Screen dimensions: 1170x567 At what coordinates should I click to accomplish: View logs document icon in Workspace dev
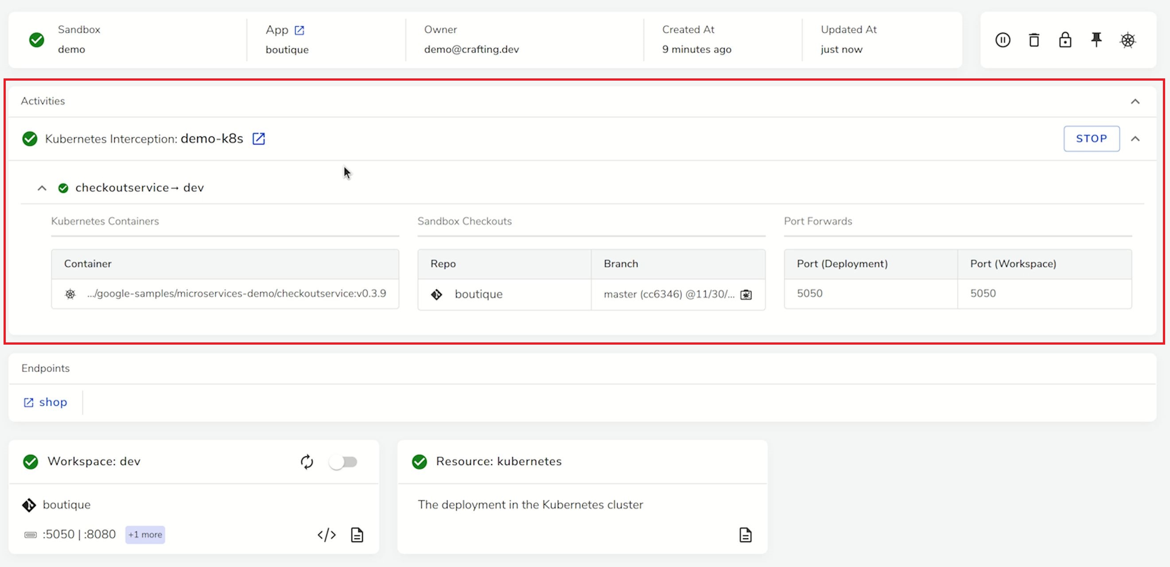click(x=357, y=535)
